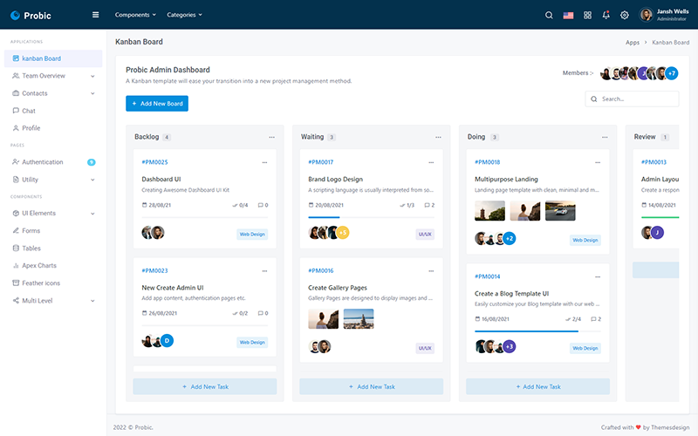698x436 pixels.
Task: Open the Waiting column options ellipsis
Action: click(x=438, y=137)
